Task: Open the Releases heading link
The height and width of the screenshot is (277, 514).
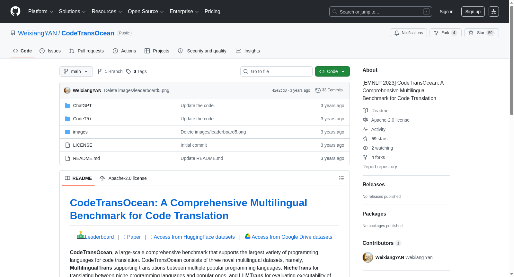Action: pos(374,184)
